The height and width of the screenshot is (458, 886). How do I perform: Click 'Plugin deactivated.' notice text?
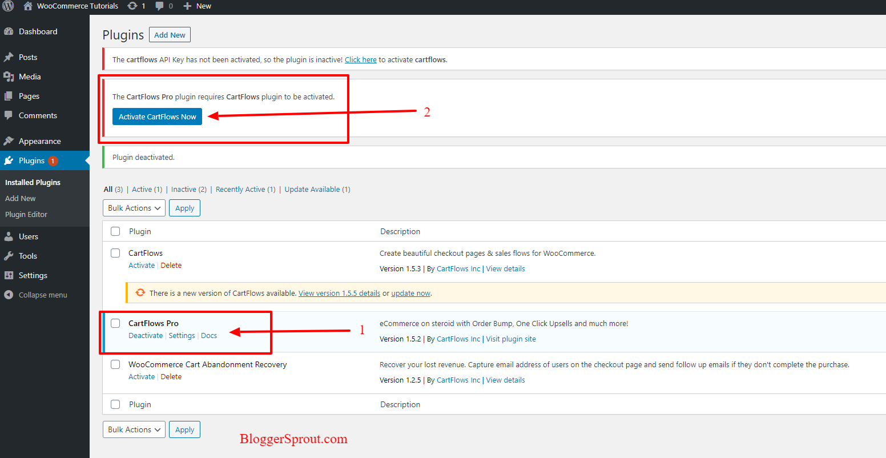(143, 157)
